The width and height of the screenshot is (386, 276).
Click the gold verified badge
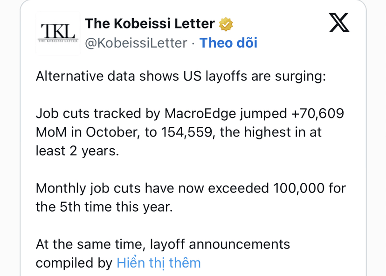click(x=226, y=24)
